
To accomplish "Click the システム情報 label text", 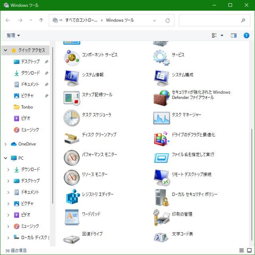I will point(93,75).
